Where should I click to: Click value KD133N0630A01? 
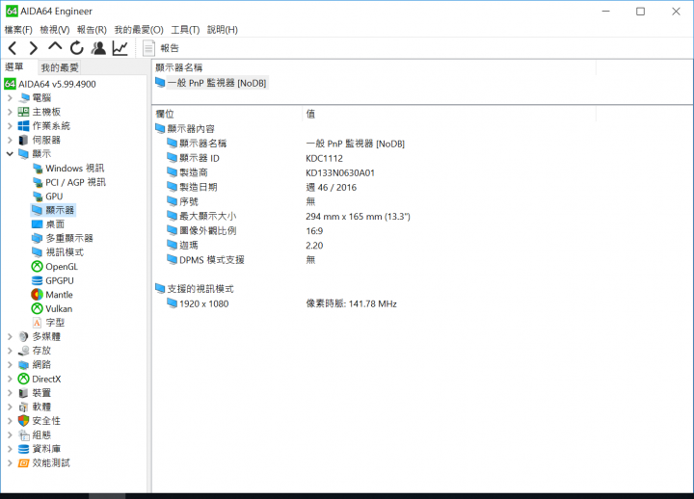pyautogui.click(x=340, y=172)
